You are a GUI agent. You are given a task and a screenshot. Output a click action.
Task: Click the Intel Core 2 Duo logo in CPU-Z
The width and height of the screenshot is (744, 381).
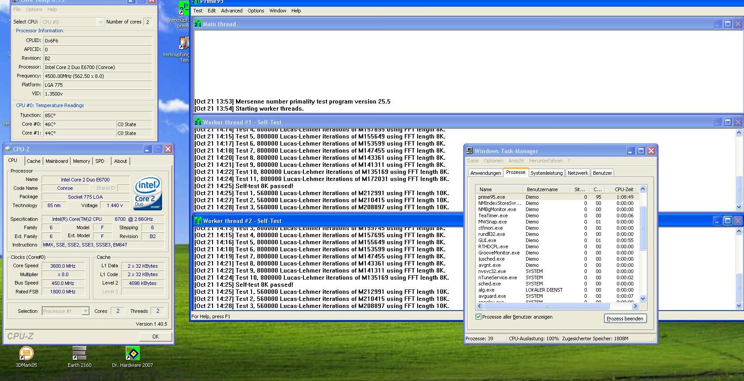tap(148, 193)
